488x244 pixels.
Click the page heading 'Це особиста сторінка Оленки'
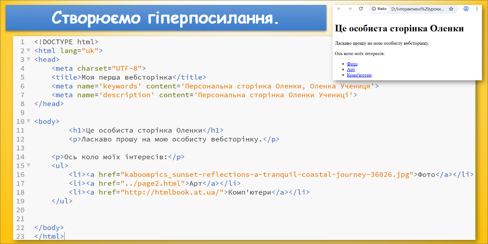tap(399, 28)
